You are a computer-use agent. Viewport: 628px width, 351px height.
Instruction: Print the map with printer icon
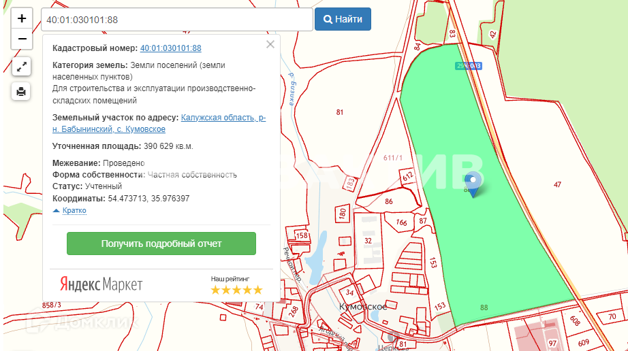(22, 91)
